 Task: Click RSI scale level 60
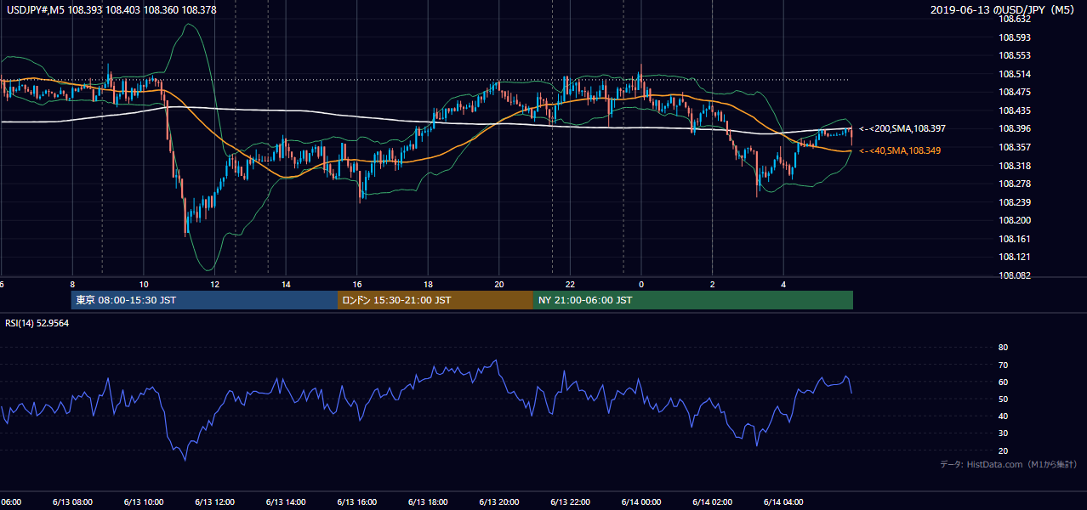pos(1003,382)
